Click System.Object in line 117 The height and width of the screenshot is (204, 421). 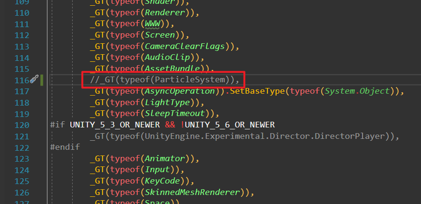click(357, 91)
